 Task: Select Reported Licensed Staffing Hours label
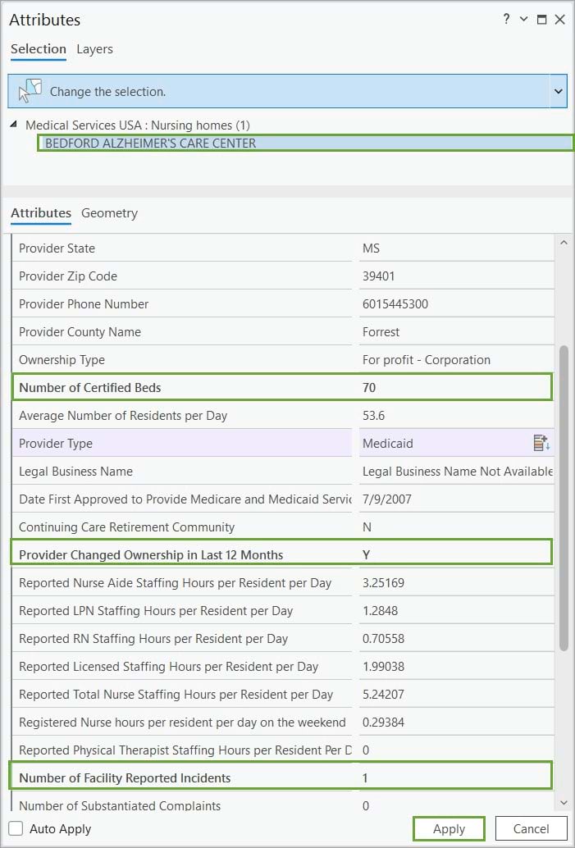tap(169, 666)
